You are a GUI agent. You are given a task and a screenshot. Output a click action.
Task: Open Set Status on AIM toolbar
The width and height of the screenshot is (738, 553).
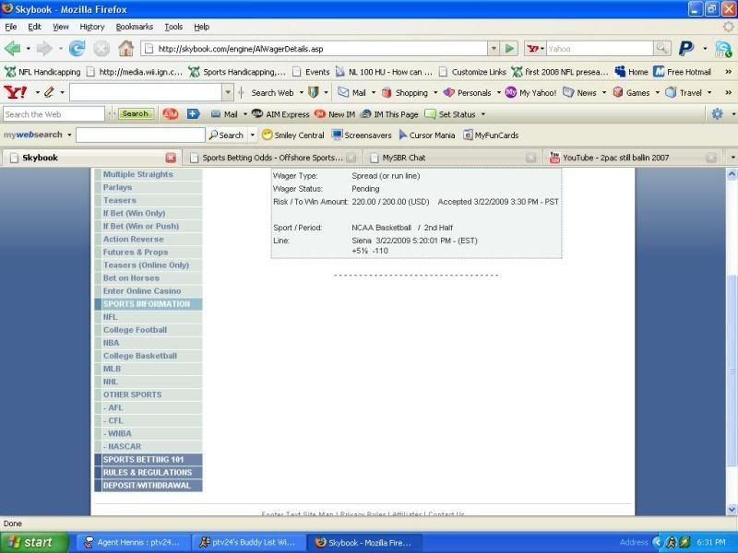[450, 113]
